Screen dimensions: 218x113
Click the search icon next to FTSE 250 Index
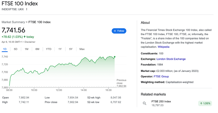coord(144,103)
